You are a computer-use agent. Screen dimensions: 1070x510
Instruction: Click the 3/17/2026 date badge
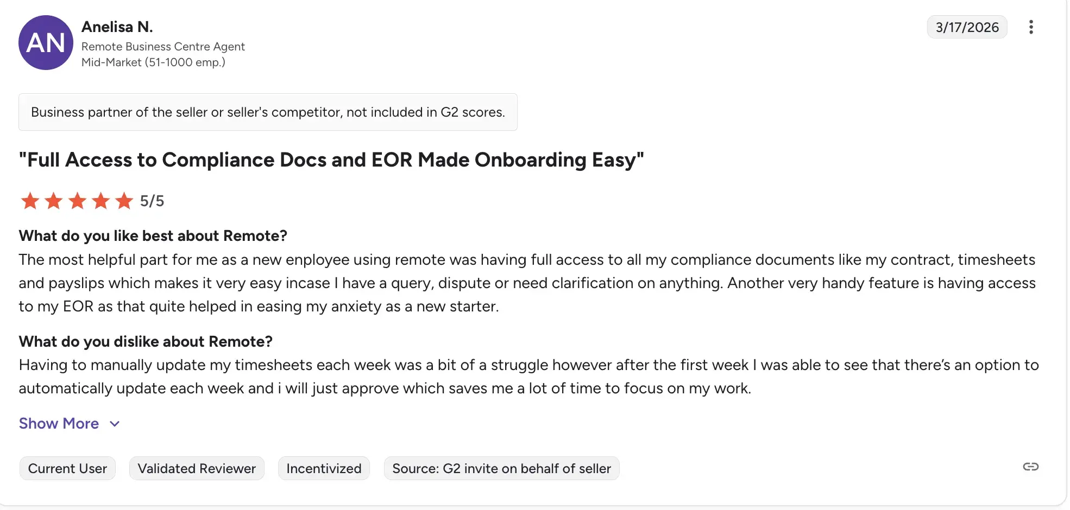(x=967, y=27)
